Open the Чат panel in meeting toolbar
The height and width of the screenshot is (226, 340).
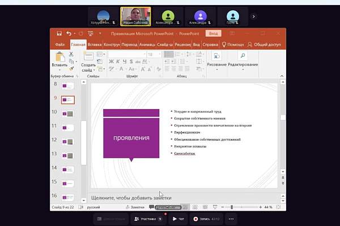[178, 219]
